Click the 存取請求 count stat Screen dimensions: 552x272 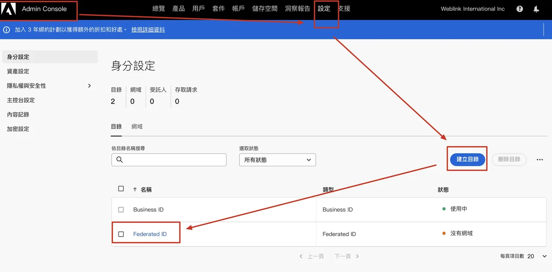click(x=186, y=96)
